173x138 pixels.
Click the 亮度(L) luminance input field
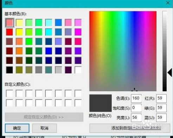click(x=136, y=118)
